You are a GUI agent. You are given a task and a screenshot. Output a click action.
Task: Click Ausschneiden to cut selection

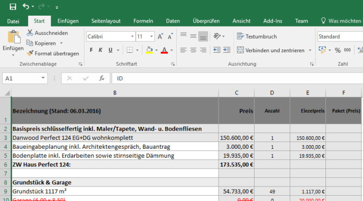47,33
